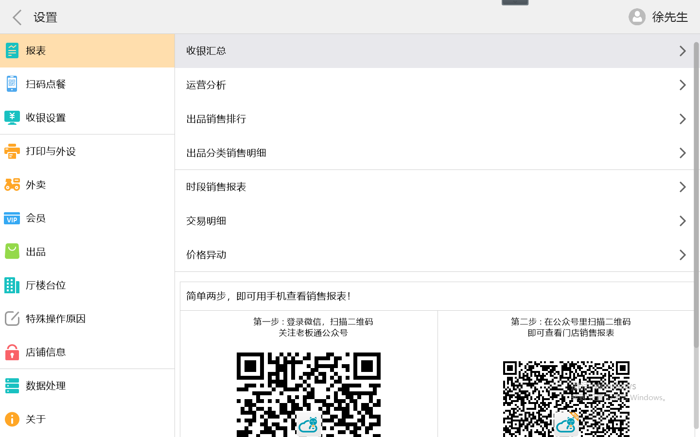Open the 打印与外设 settings section

tap(87, 151)
